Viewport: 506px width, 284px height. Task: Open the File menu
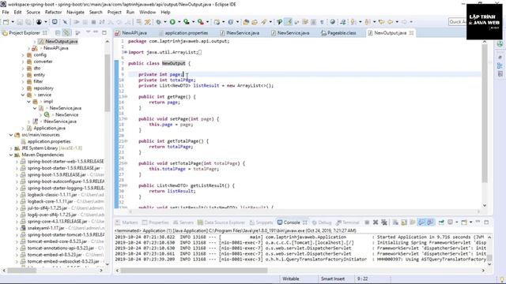pyautogui.click(x=6, y=12)
